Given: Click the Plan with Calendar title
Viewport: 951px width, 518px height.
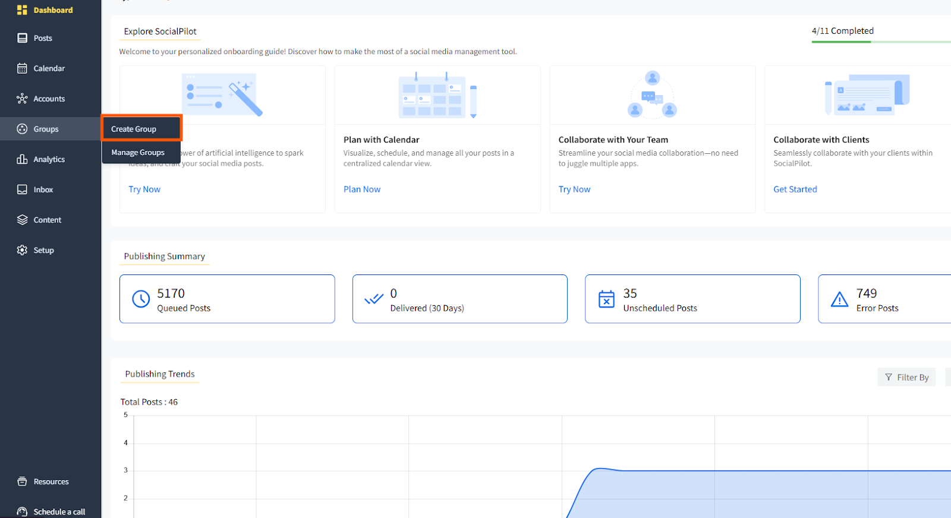Looking at the screenshot, I should (382, 140).
